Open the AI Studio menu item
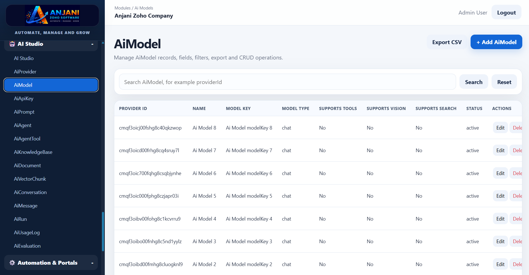This screenshot has height=275, width=529. click(x=24, y=58)
